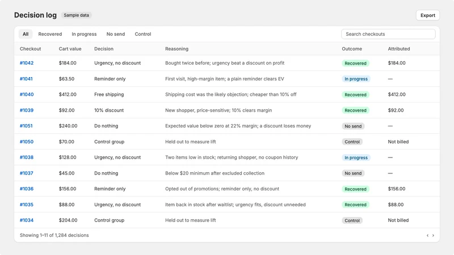The height and width of the screenshot is (255, 454).
Task: Click No send badge in row #1037
Action: pyautogui.click(x=353, y=173)
